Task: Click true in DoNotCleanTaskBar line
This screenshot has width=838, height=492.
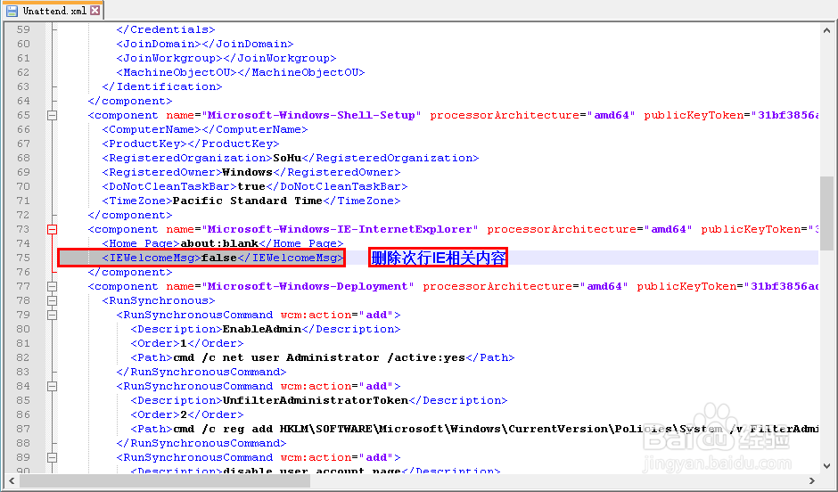Action: point(251,186)
